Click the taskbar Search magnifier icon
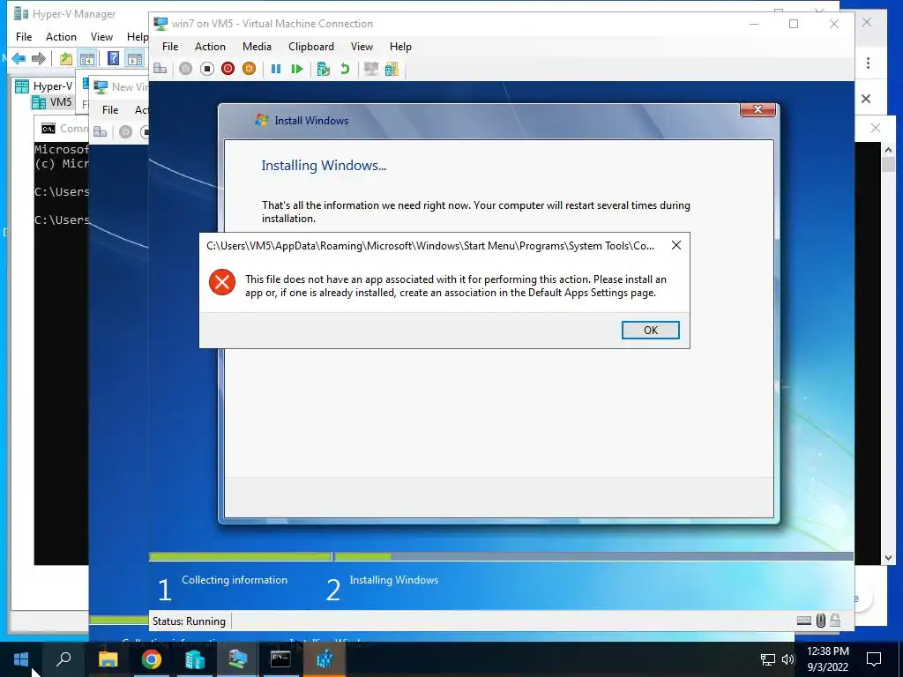This screenshot has height=677, width=903. click(63, 659)
